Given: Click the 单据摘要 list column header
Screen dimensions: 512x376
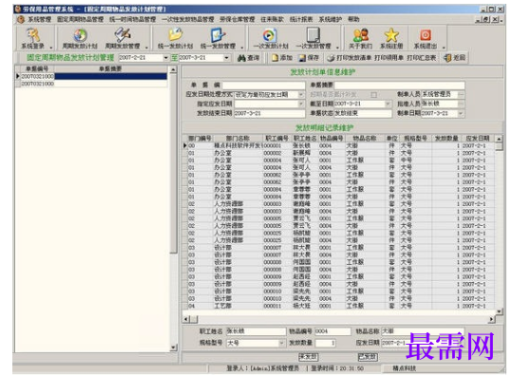Looking at the screenshot, I should [110, 69].
